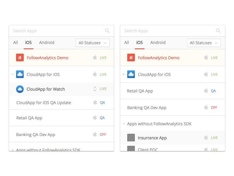Select CloudApp for Watch row
Image resolution: width=234 pixels, height=176 pixels.
click(x=61, y=89)
